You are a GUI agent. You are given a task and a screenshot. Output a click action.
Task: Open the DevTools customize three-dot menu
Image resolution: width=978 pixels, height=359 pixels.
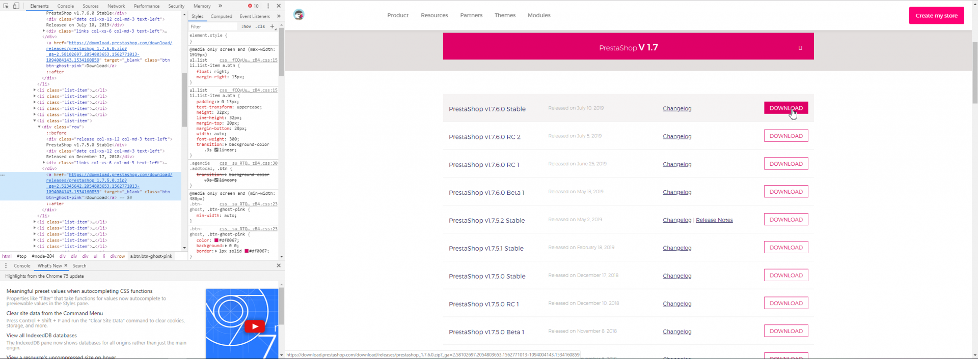(268, 6)
